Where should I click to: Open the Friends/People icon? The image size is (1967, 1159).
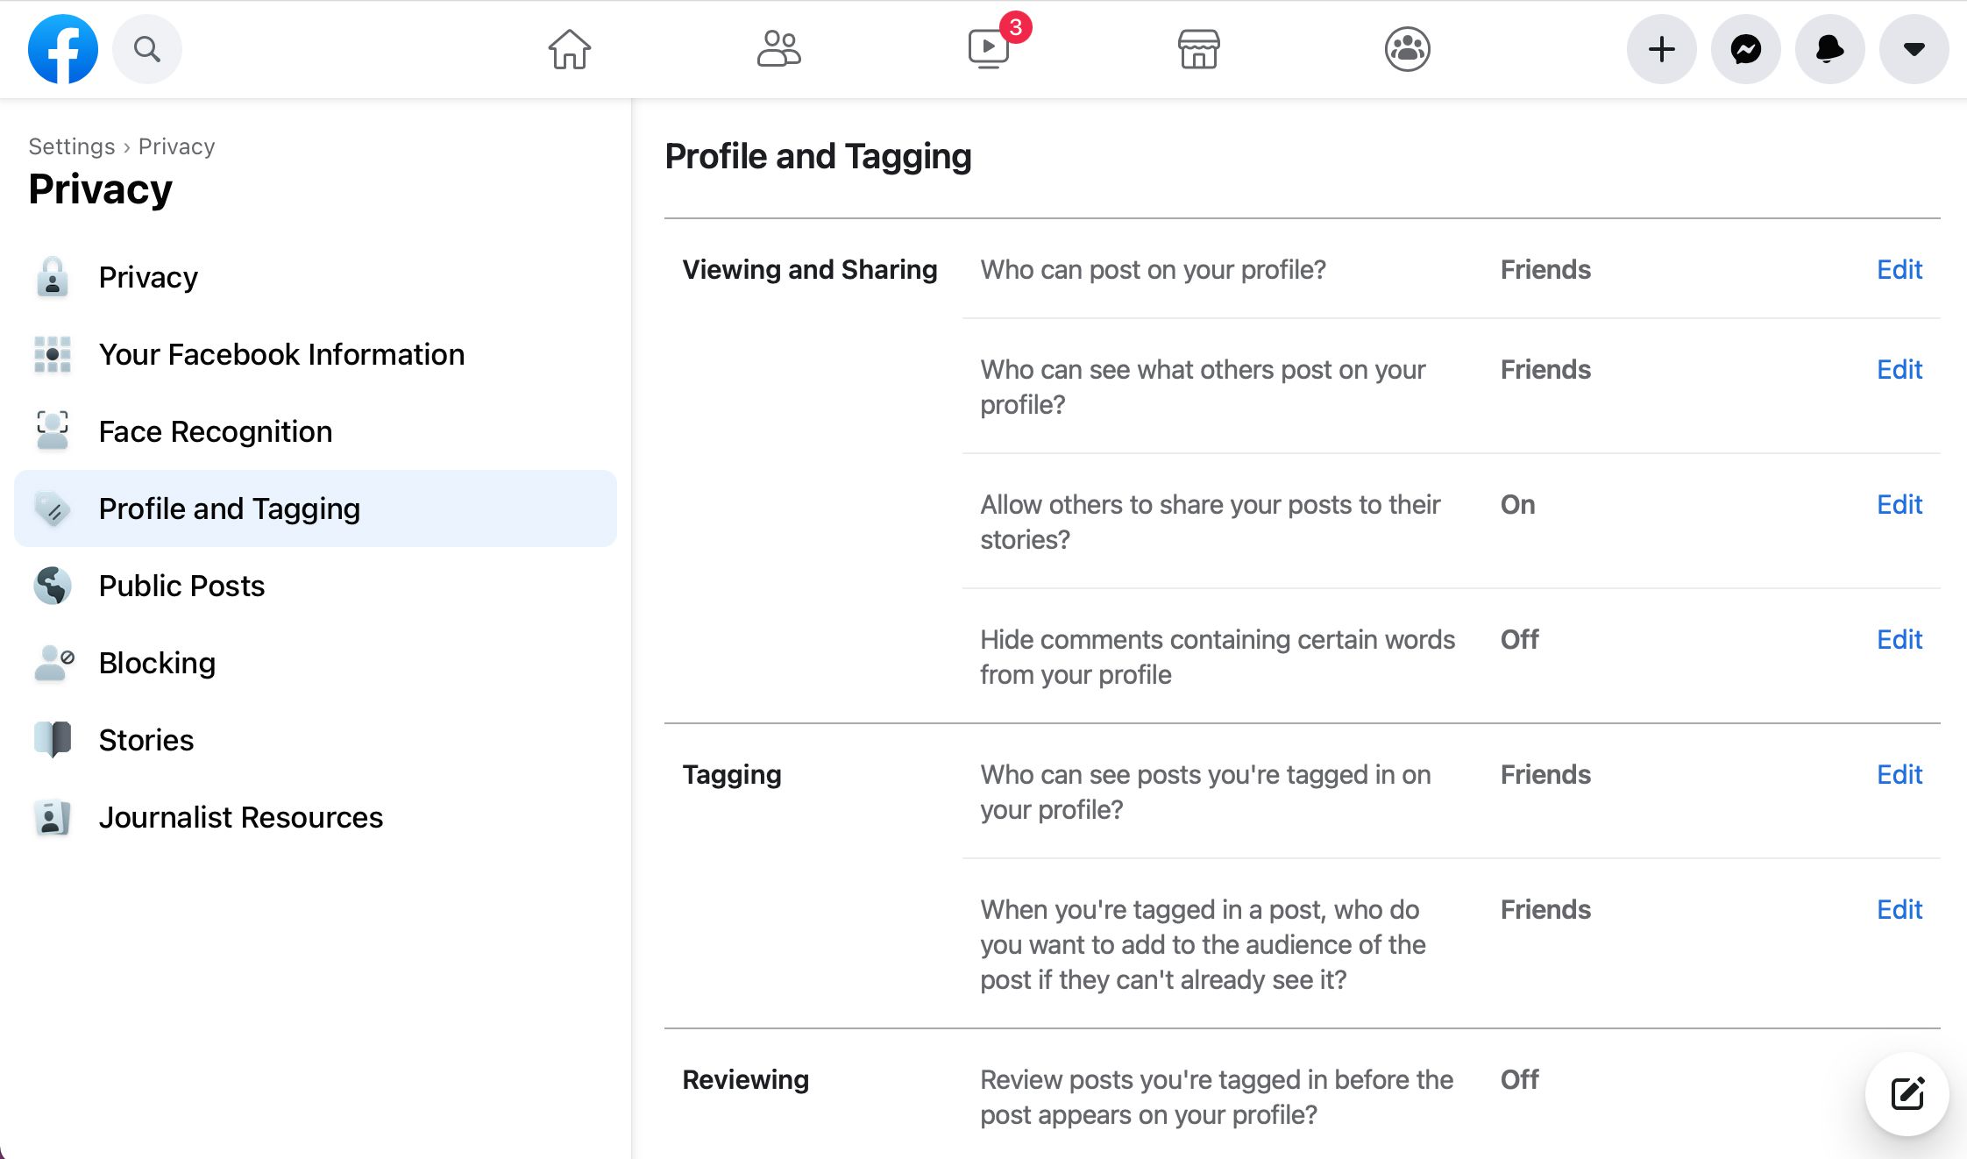[x=778, y=50]
